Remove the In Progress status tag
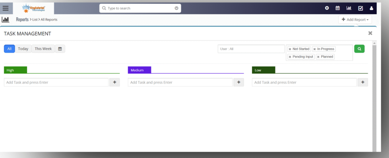 [315, 49]
